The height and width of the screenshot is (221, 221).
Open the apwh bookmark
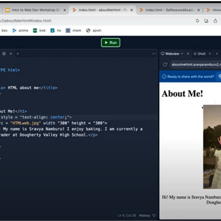pos(94,31)
